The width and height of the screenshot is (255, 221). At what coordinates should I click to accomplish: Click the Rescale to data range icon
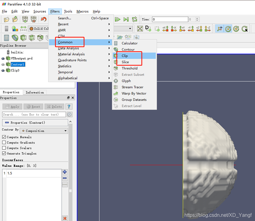(23, 29)
